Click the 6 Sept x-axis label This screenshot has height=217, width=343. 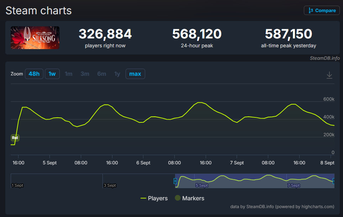(143, 163)
